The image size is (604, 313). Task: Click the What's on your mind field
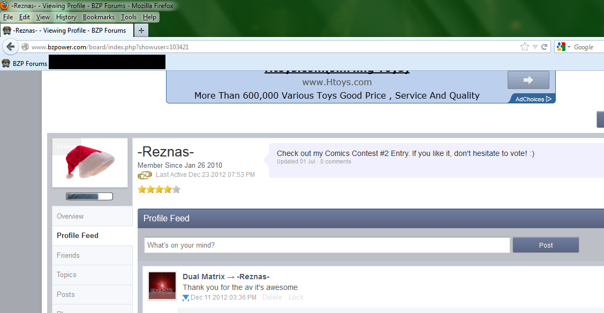pos(327,245)
